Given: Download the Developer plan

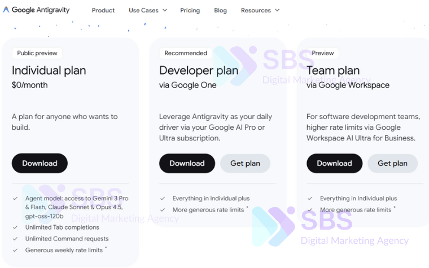Looking at the screenshot, I should [187, 163].
